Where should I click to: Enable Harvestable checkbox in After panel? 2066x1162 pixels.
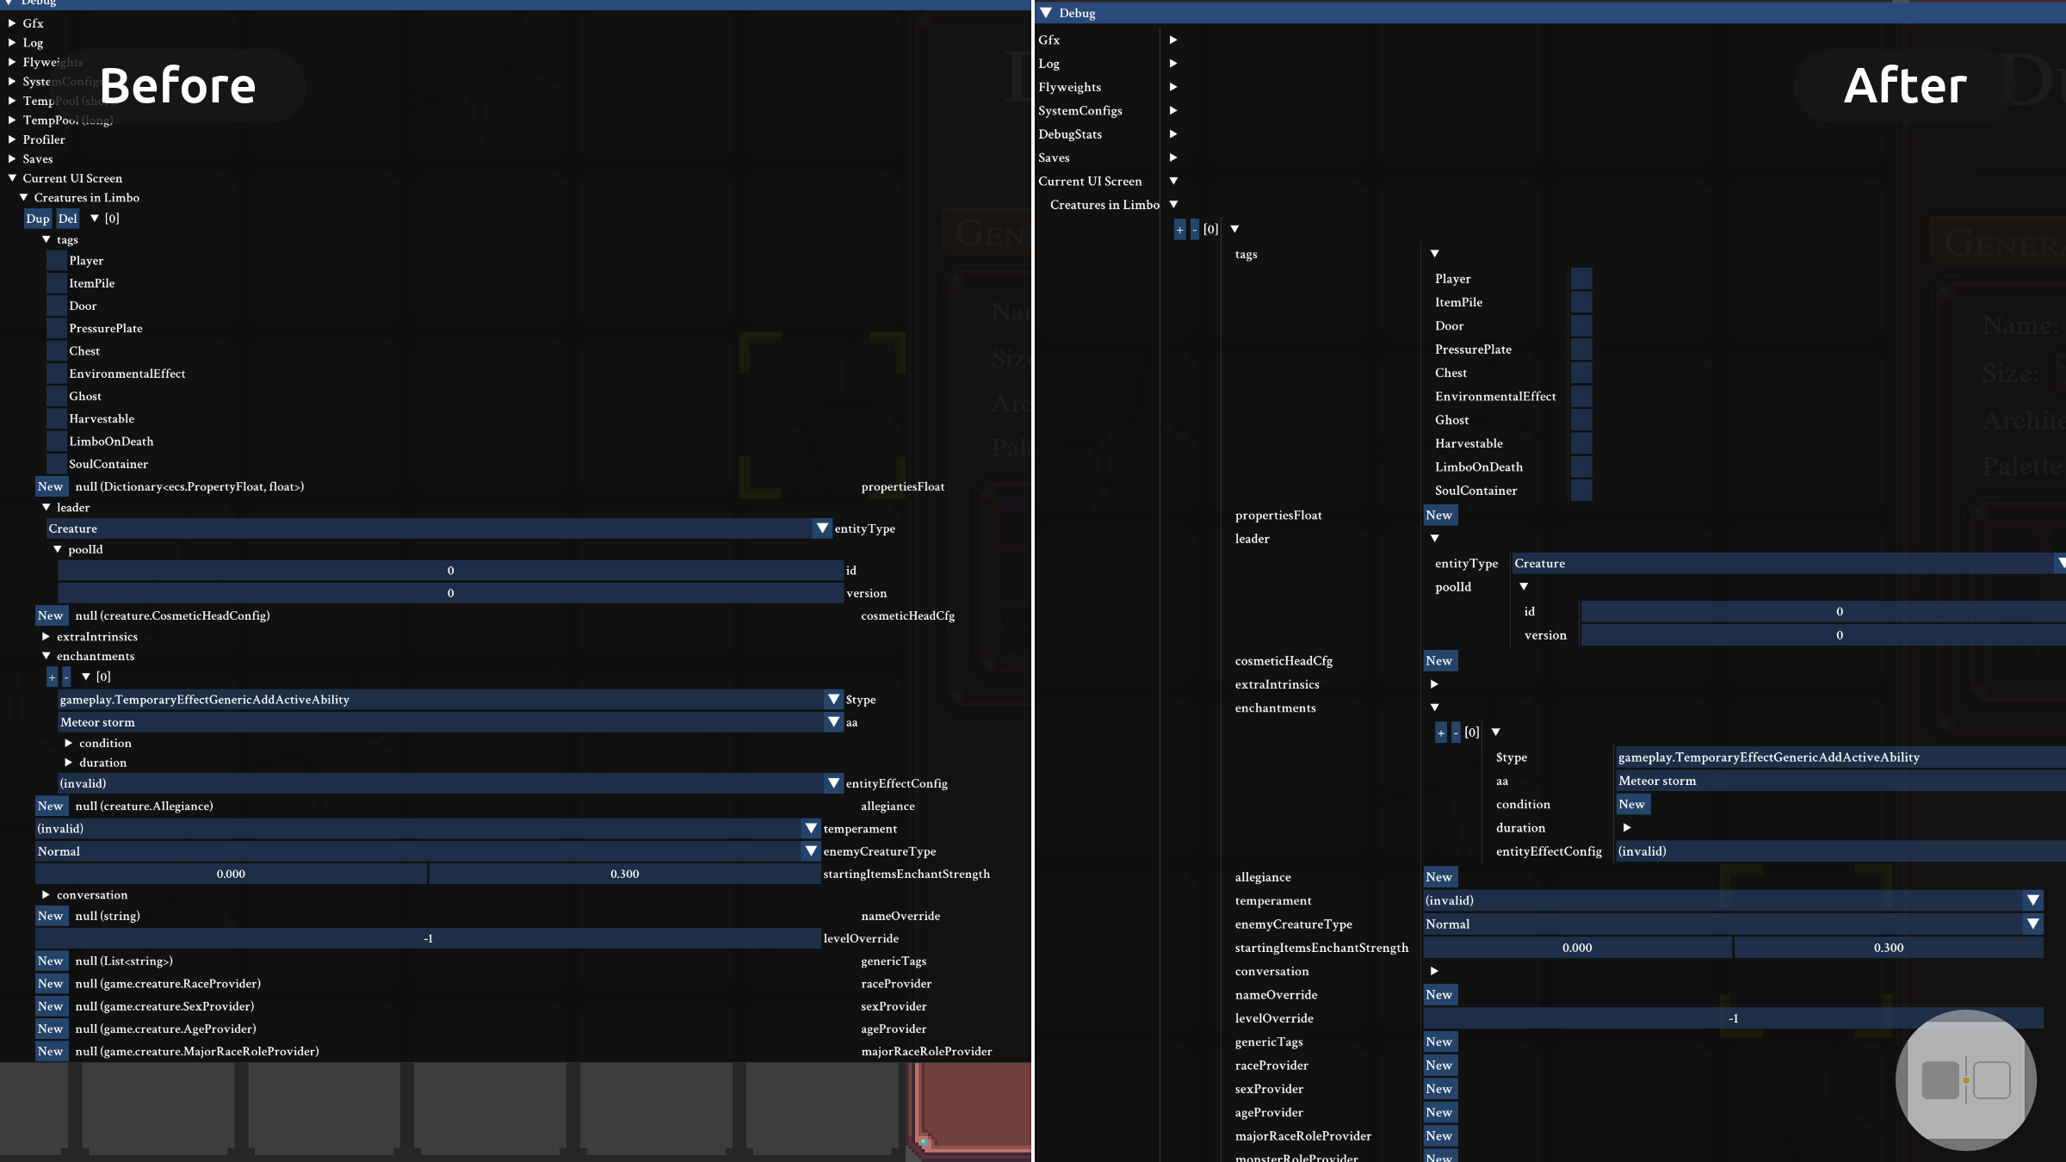click(x=1581, y=443)
